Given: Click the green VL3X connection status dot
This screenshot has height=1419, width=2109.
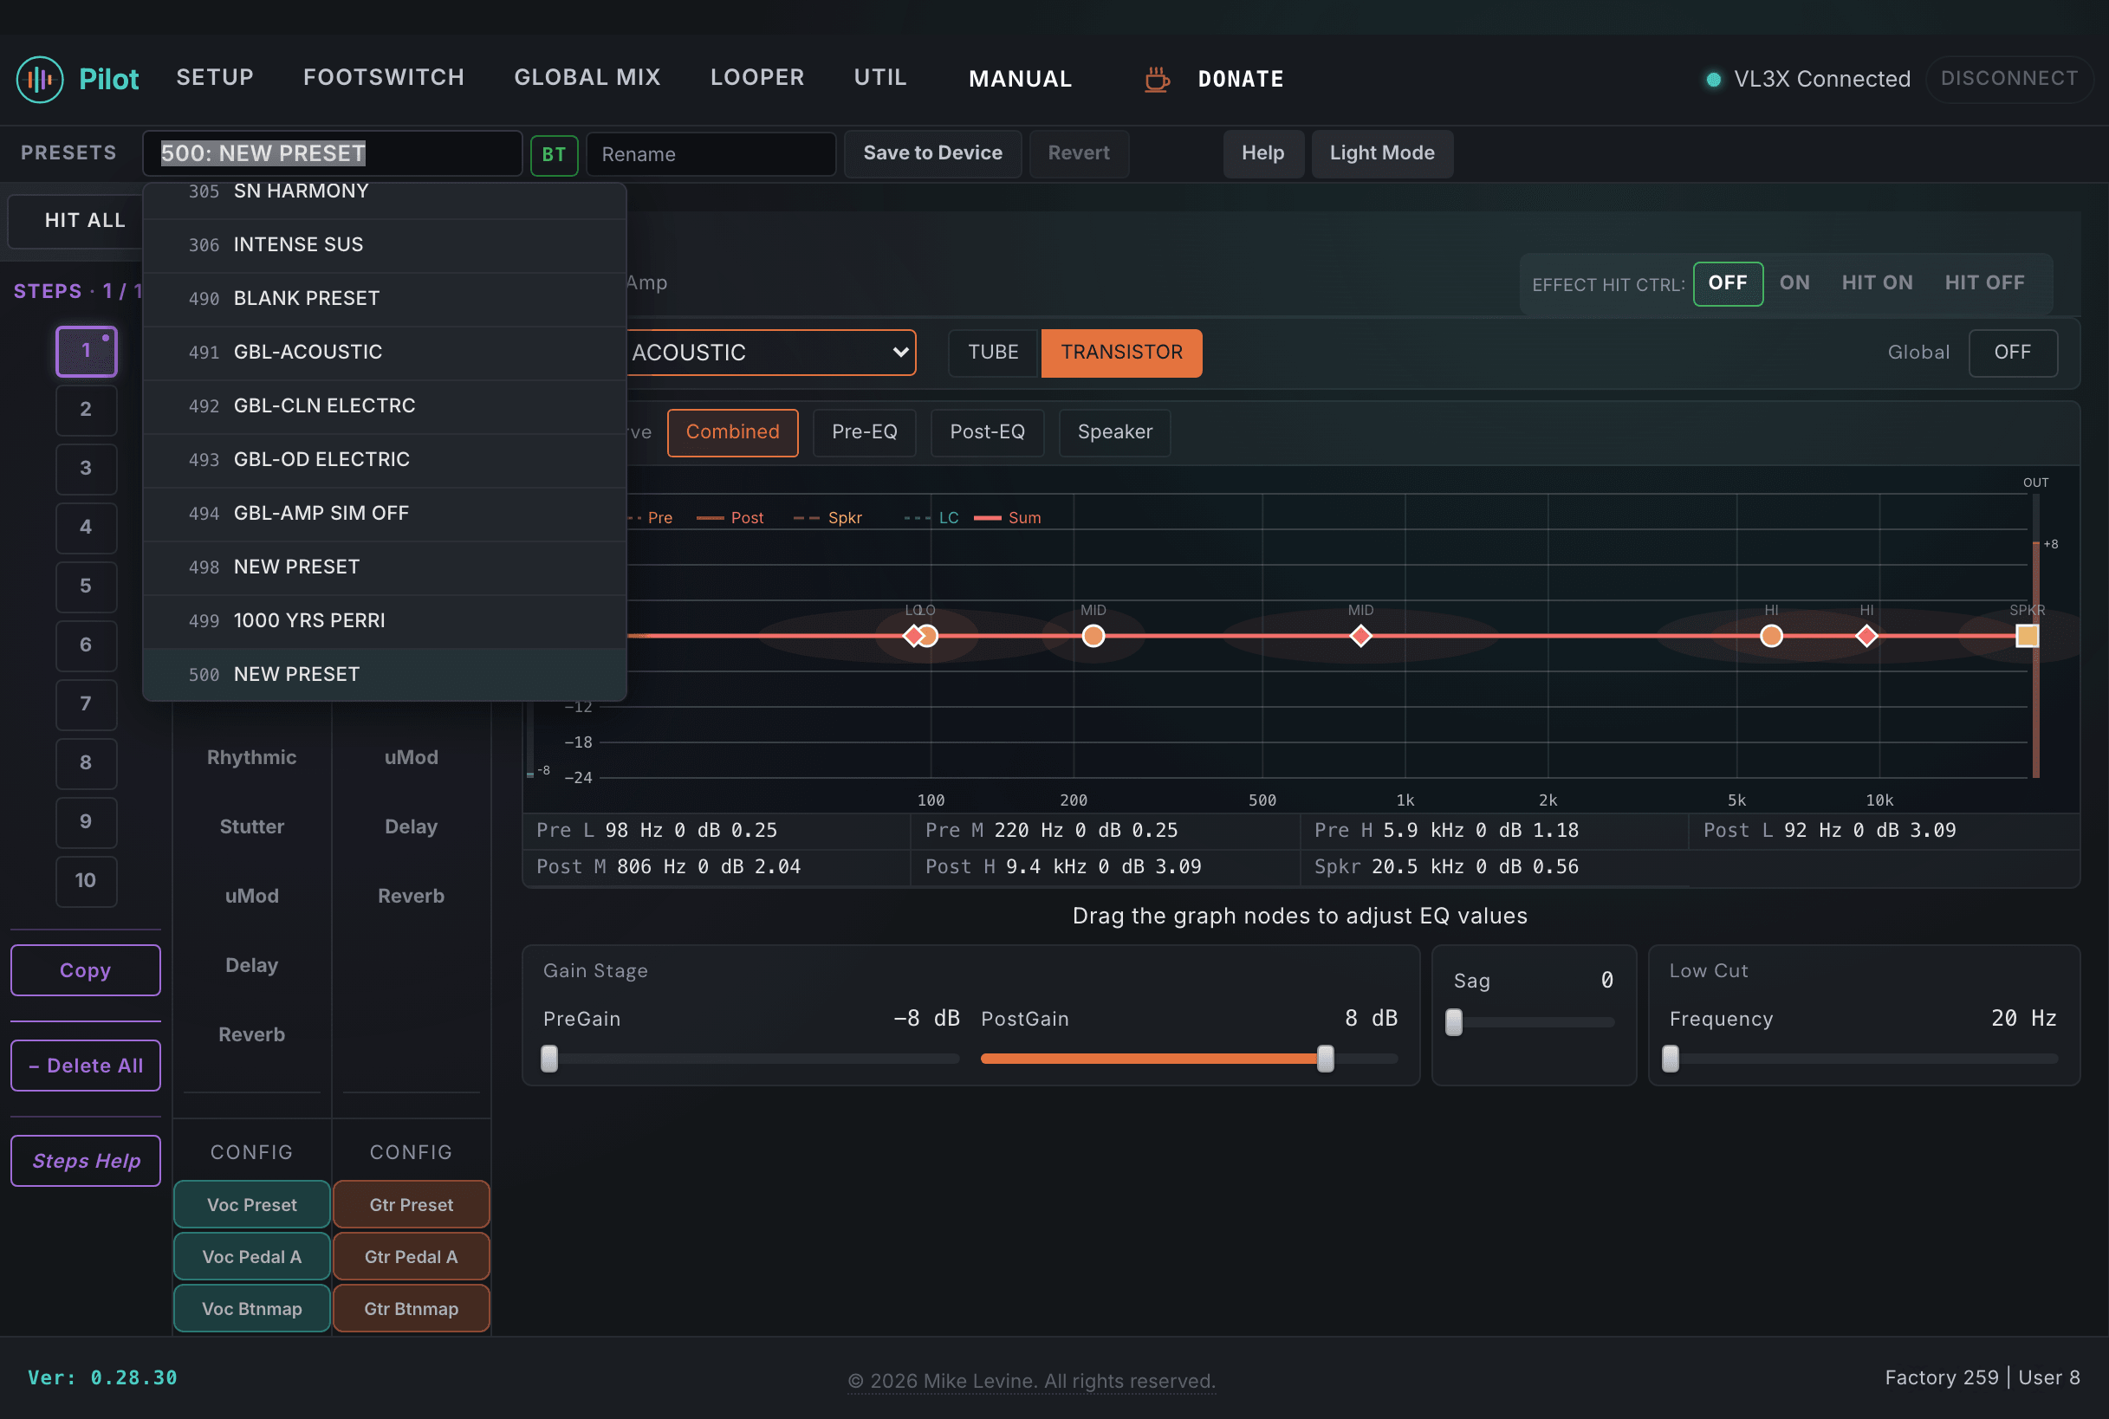Looking at the screenshot, I should (1712, 80).
